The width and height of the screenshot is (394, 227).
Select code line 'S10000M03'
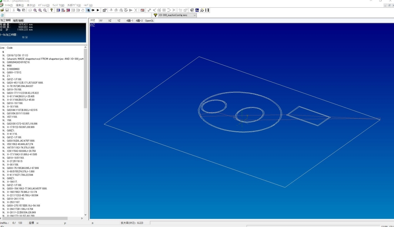coord(13,69)
